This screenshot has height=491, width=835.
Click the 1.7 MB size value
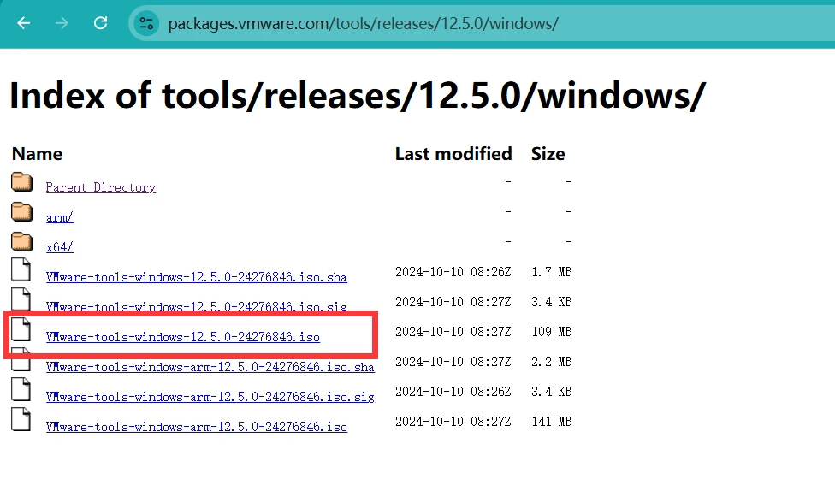552,272
